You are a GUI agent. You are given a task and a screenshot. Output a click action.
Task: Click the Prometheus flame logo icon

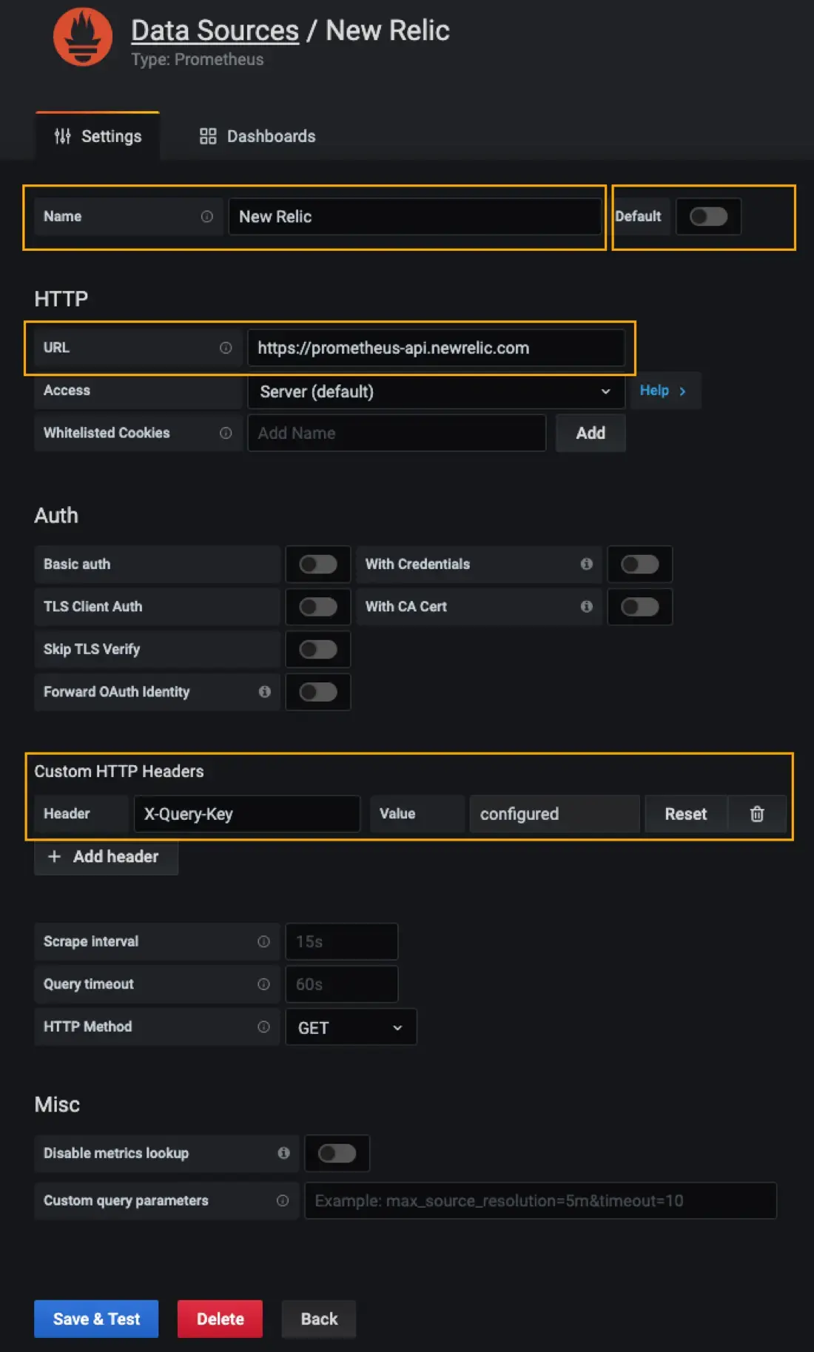click(x=83, y=37)
